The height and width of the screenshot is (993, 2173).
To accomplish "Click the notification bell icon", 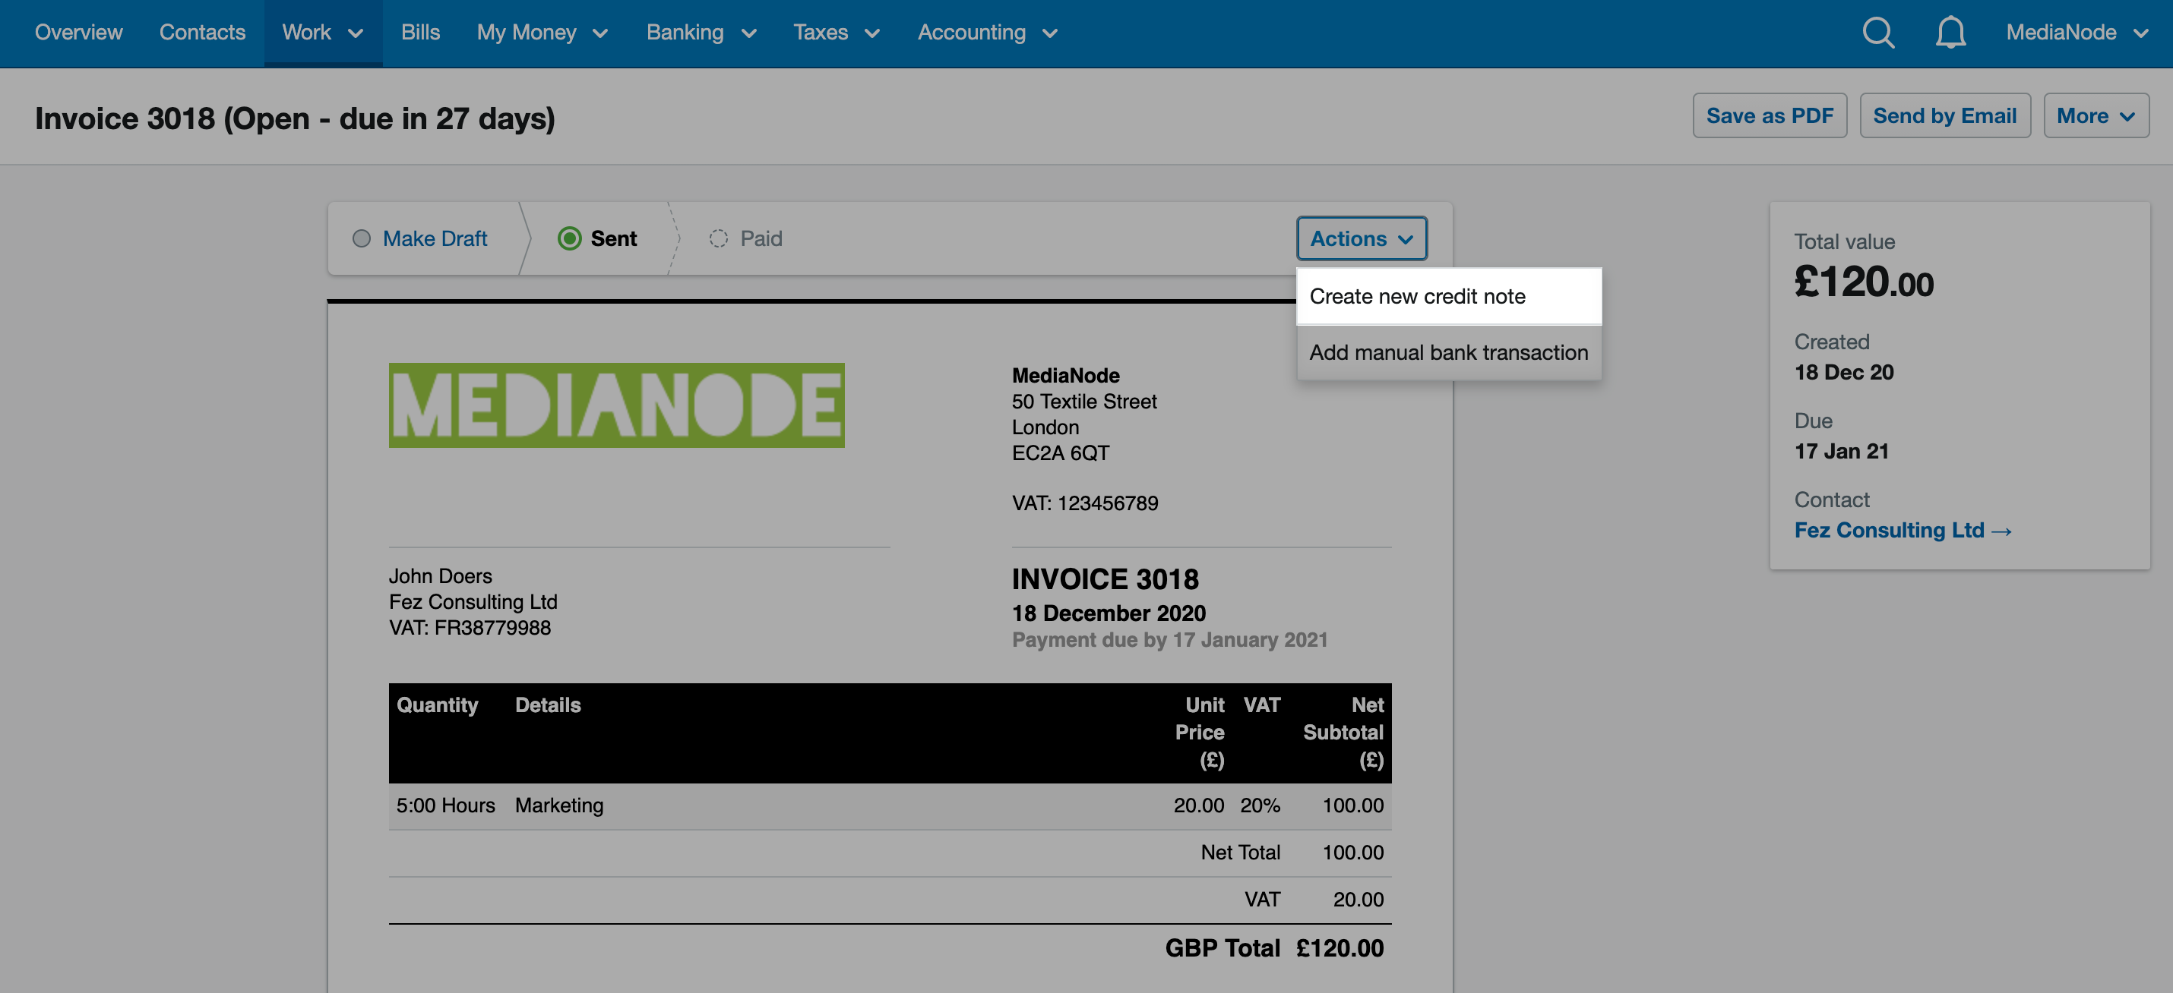I will (1950, 32).
